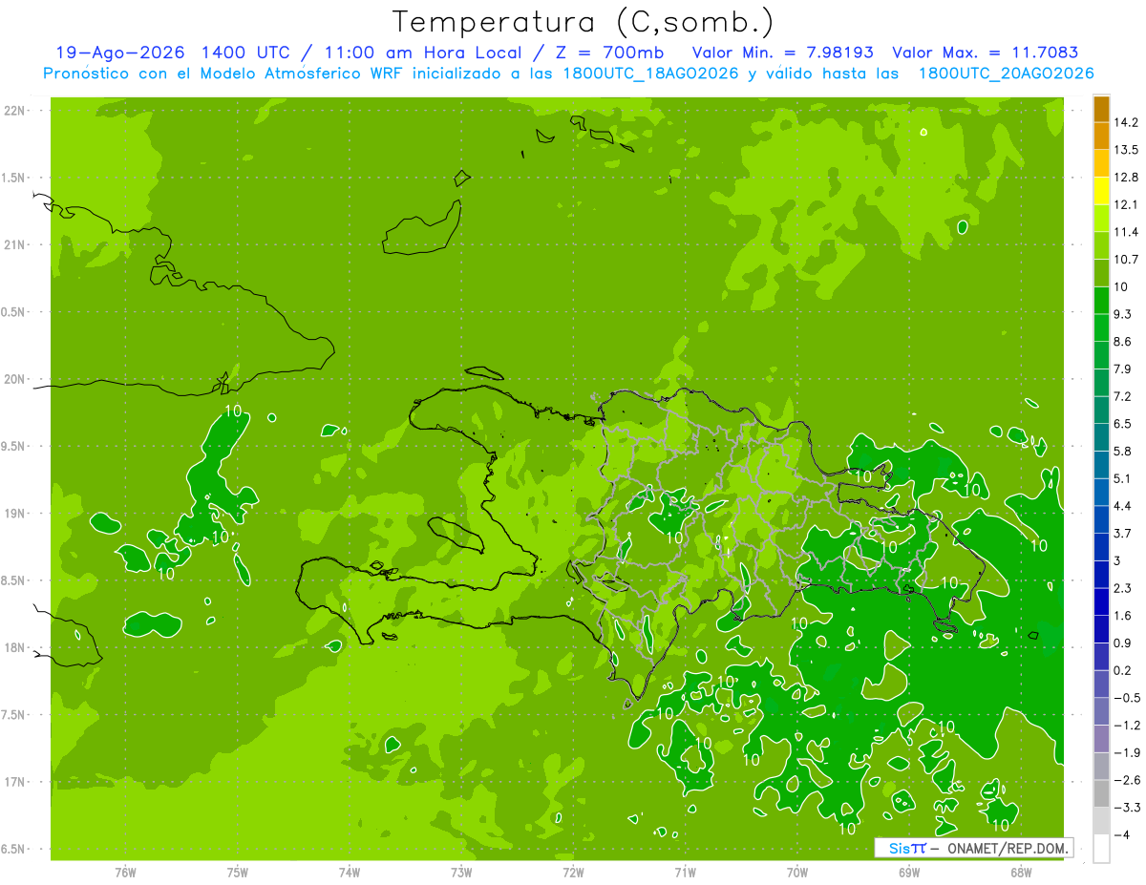Click the date "19-Ago-2026" in the header
1146x885 pixels.
tap(120, 53)
